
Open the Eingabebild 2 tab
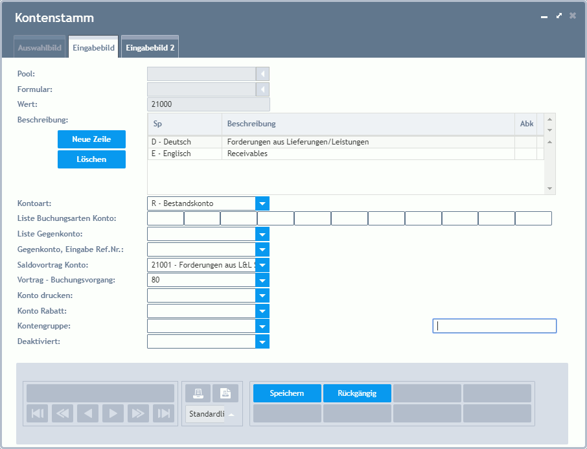[x=150, y=47]
